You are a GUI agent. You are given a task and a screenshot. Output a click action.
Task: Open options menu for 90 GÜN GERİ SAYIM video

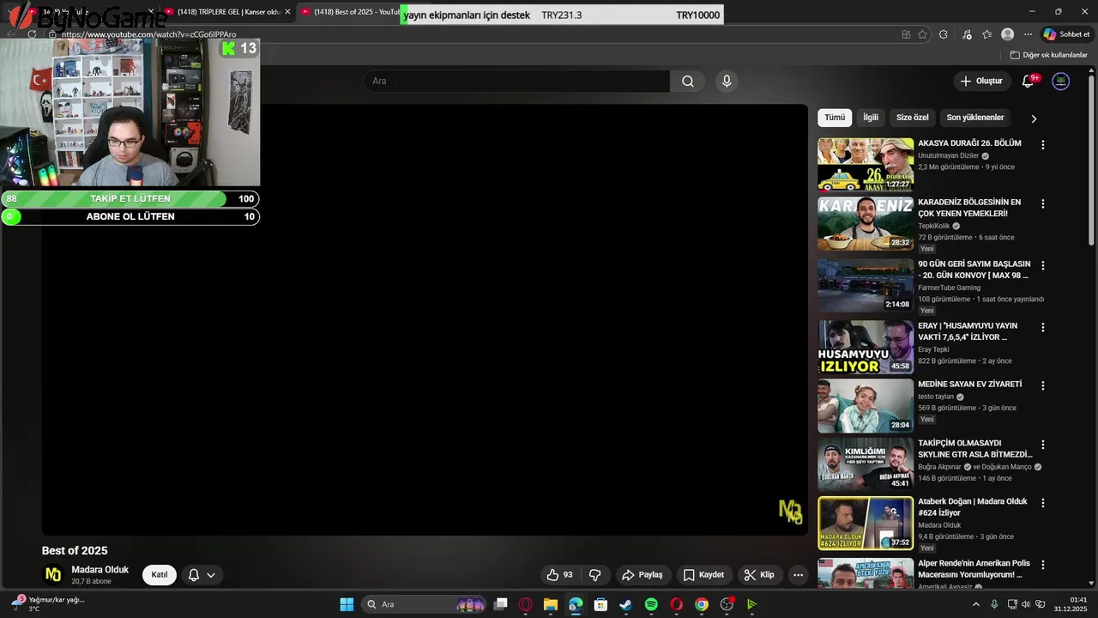1043,266
